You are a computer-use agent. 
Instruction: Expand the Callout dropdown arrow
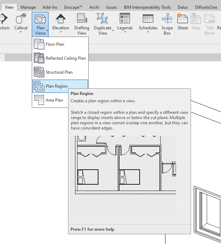pos(21,32)
